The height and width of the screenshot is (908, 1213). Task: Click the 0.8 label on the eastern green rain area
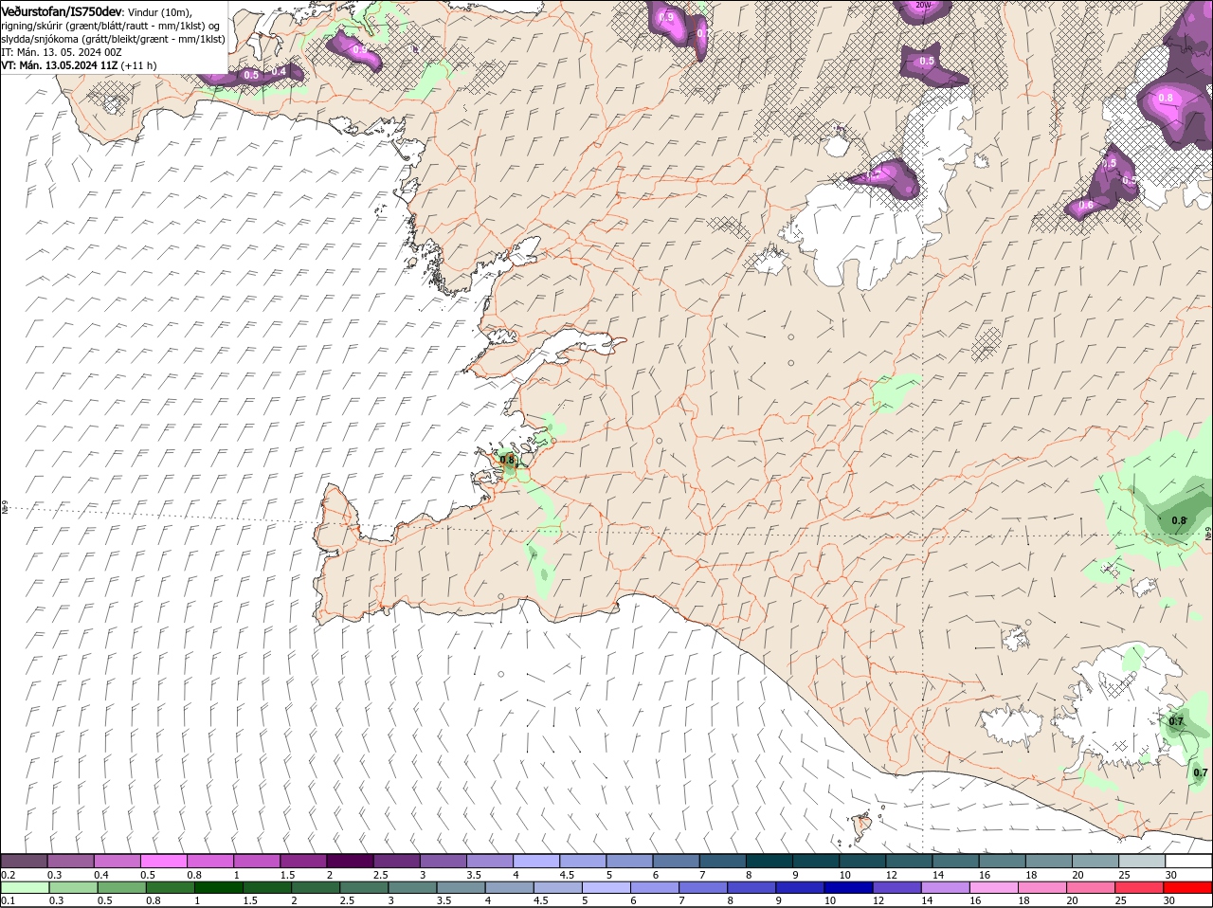[1179, 520]
